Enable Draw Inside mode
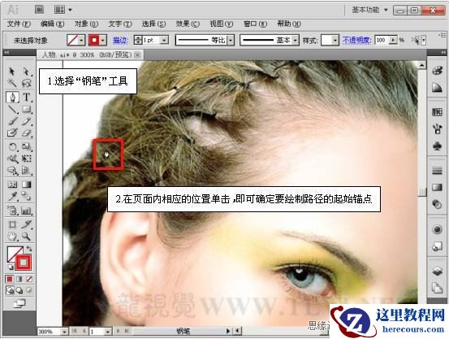 coord(29,290)
